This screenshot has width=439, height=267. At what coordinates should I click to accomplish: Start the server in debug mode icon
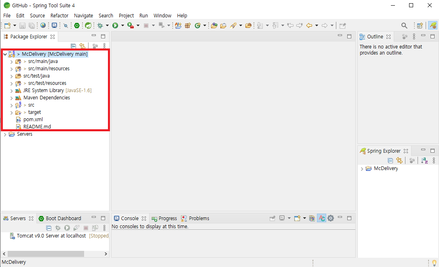point(58,228)
